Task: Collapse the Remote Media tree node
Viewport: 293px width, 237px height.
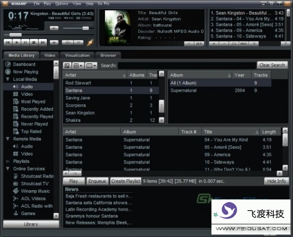Action: coord(8,139)
